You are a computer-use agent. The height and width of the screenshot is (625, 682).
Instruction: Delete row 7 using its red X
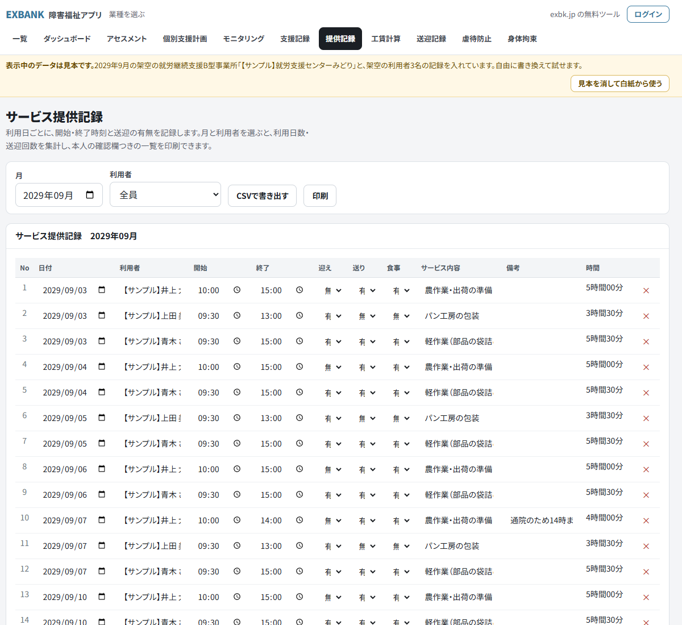tap(646, 444)
